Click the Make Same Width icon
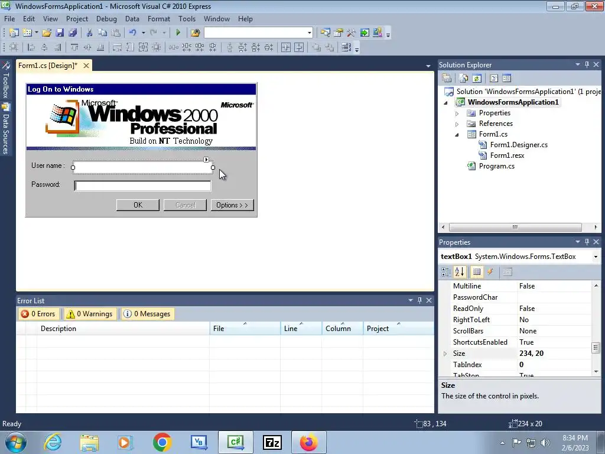The height and width of the screenshot is (454, 605). (x=118, y=47)
